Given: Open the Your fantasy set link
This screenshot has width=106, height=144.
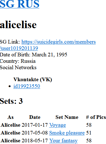Looking at the screenshot, I should click(63, 141).
